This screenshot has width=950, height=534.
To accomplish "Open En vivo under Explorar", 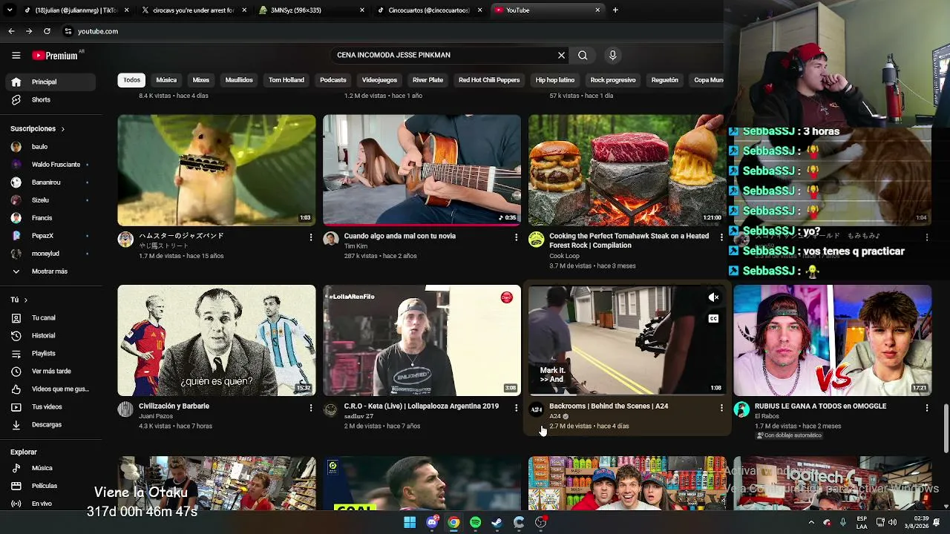I will pos(50,504).
